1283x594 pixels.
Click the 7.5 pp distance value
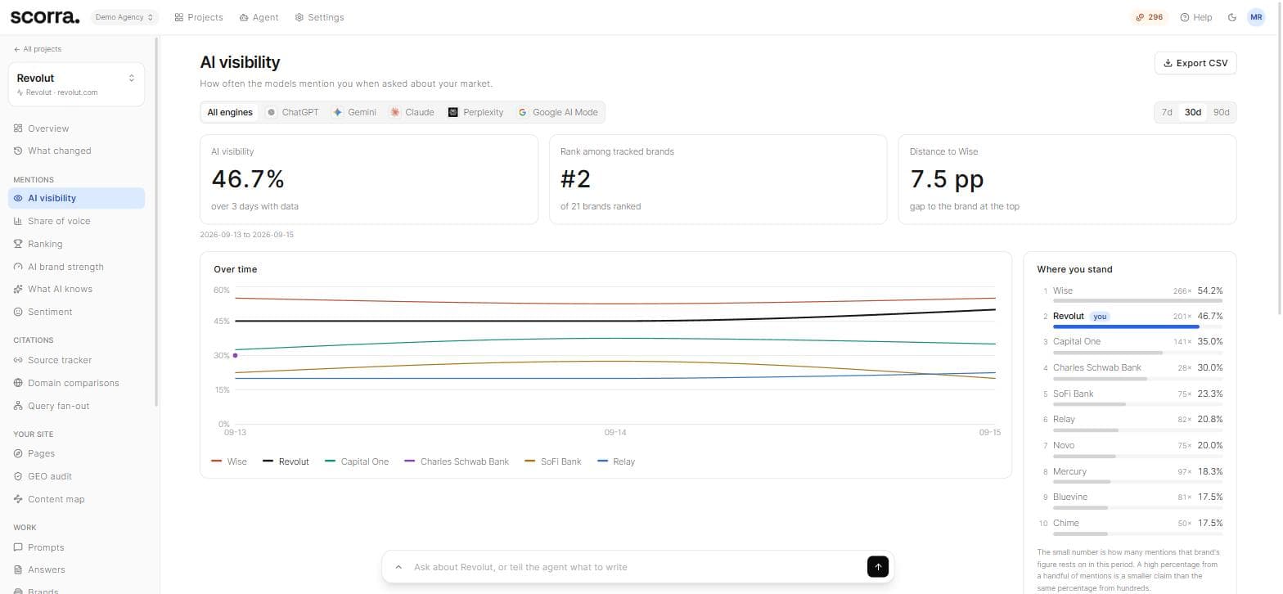tap(947, 178)
